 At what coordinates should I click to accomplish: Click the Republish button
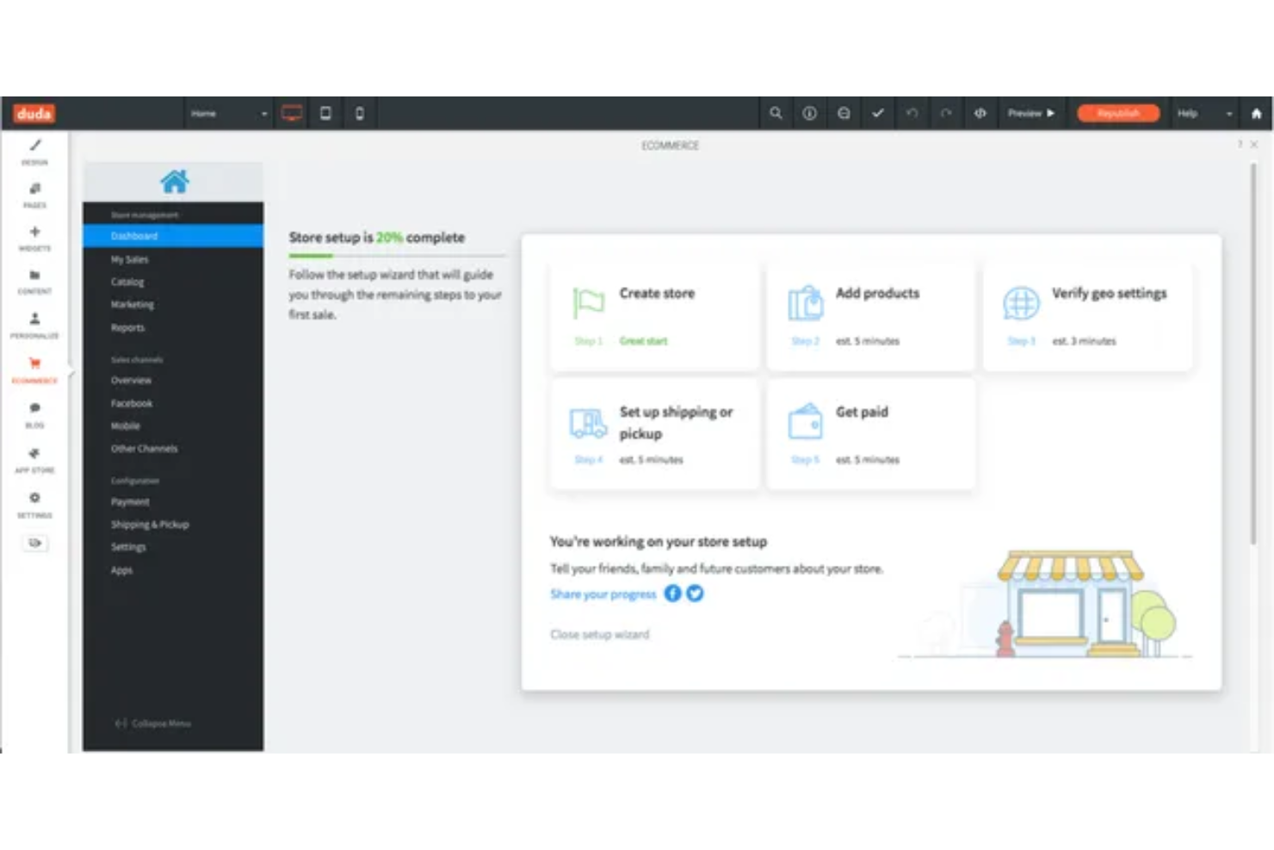coord(1117,113)
